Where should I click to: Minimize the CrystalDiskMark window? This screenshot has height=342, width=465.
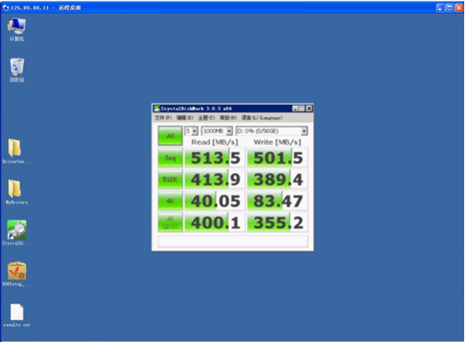[295, 109]
